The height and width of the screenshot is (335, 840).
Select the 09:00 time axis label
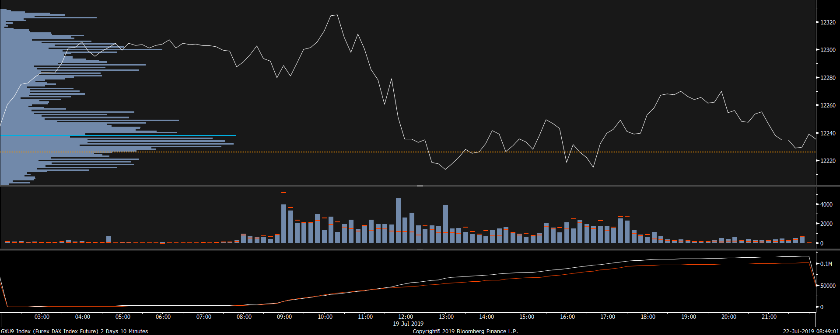(x=284, y=317)
